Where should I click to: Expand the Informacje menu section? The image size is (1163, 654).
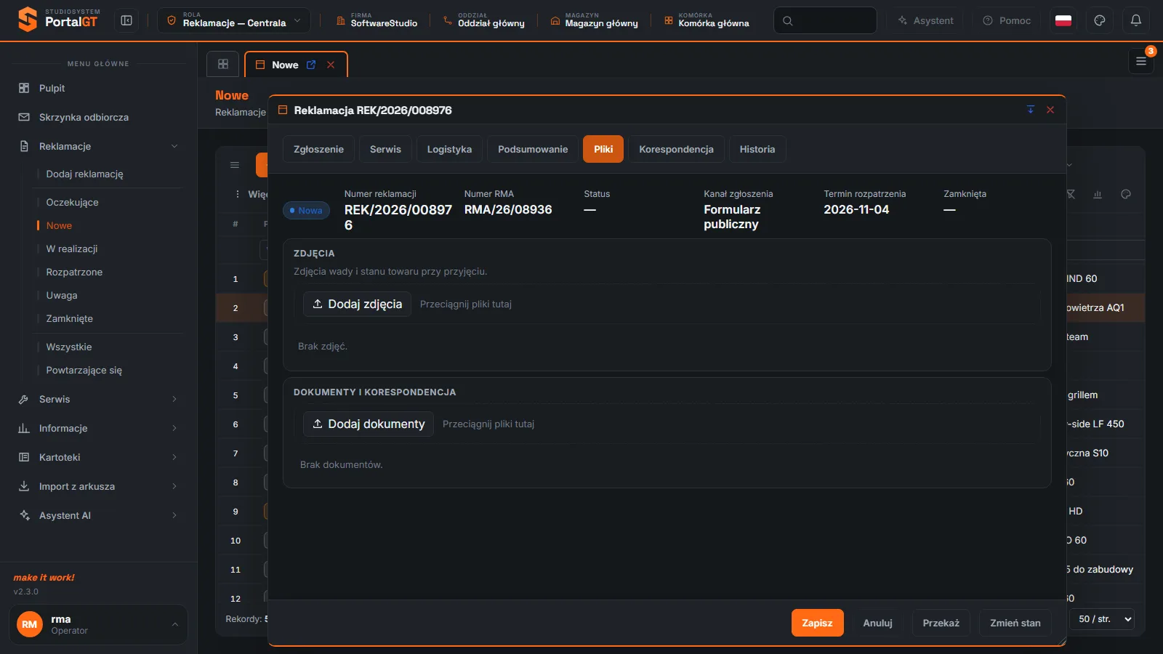[x=99, y=428]
